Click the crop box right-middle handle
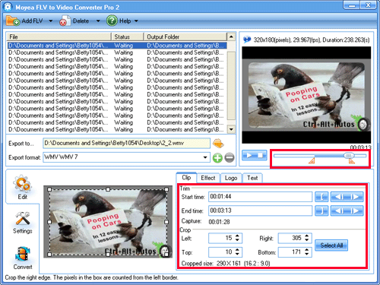Image resolution: width=380 pixels, height=285 pixels. coord(166,222)
